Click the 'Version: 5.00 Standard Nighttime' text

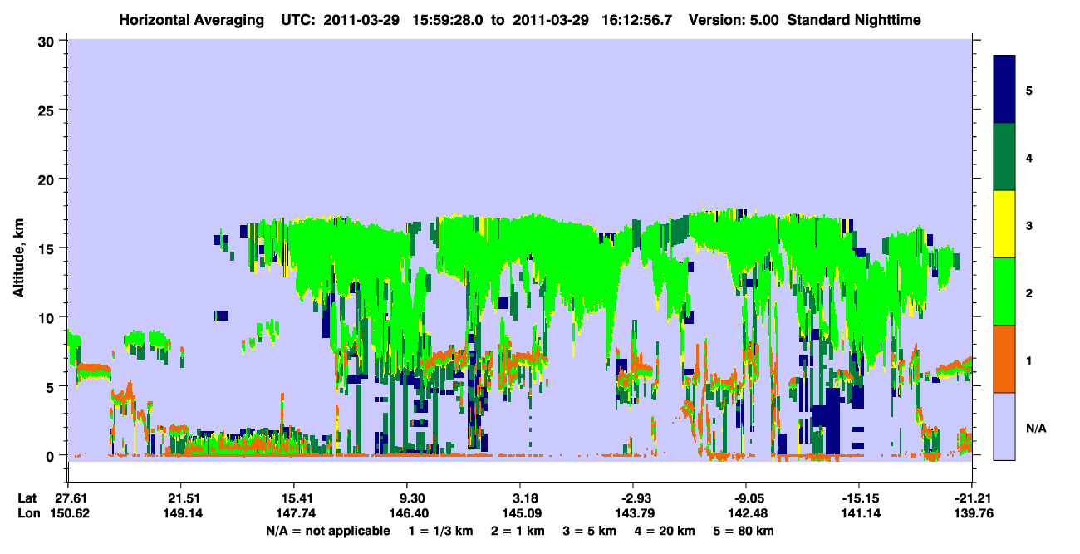pyautogui.click(x=805, y=19)
